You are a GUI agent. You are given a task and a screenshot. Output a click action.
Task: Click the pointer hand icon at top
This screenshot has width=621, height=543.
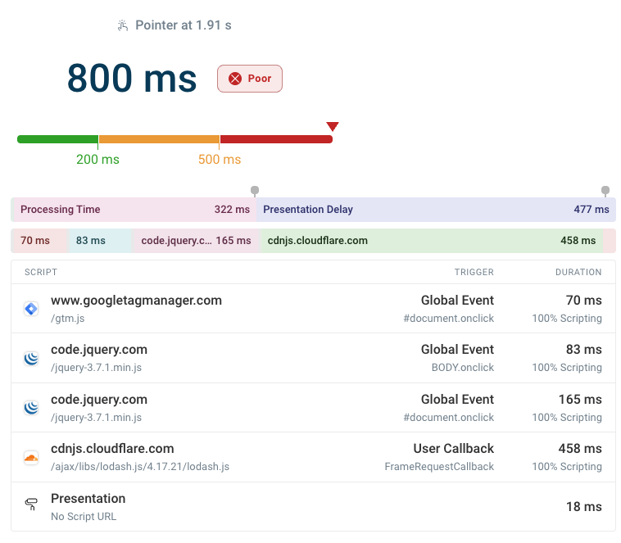coord(123,25)
